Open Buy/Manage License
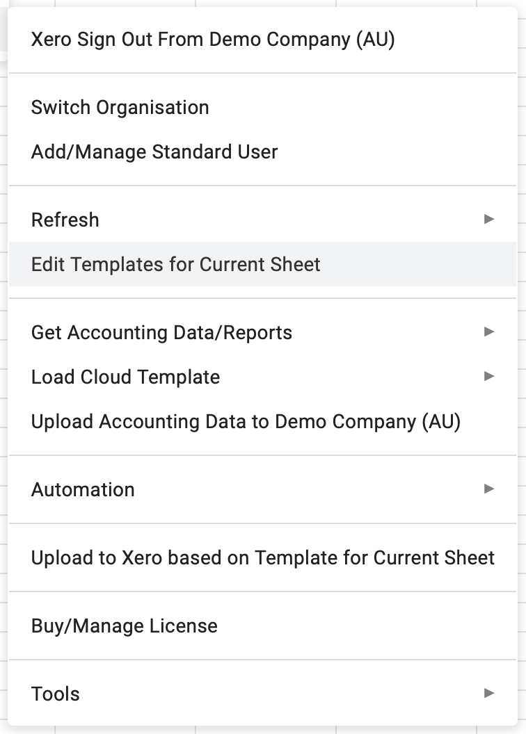The image size is (526, 734). click(x=262, y=626)
